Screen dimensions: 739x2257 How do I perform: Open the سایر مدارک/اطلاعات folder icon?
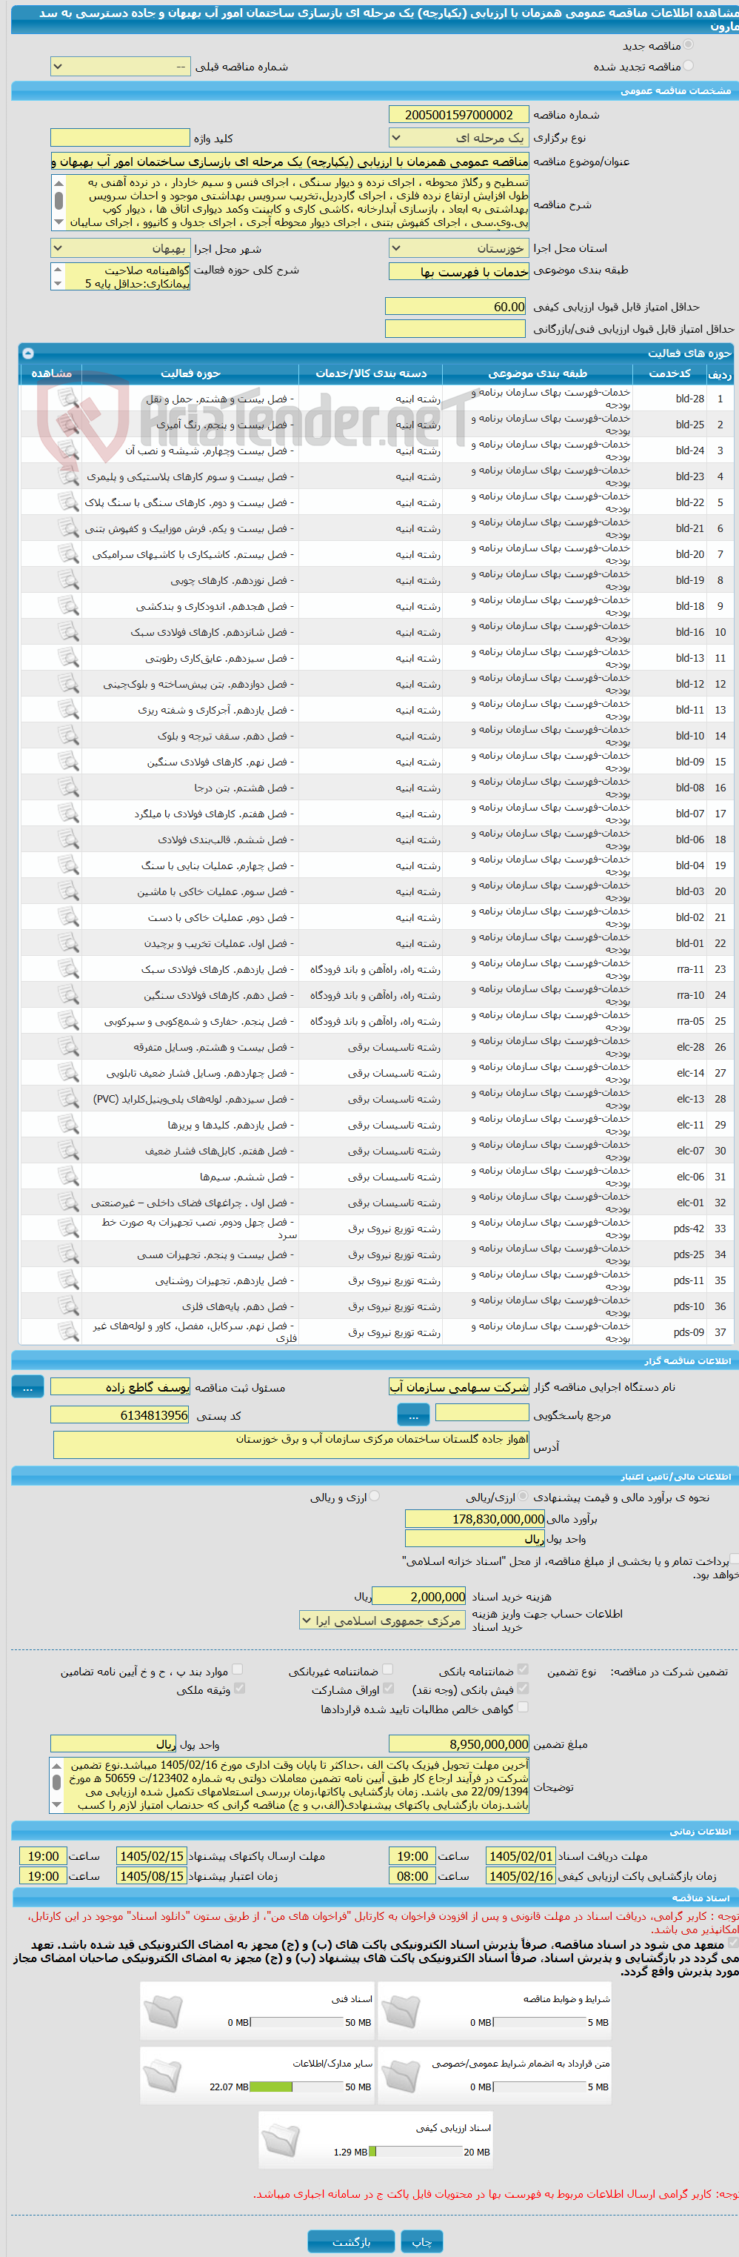pyautogui.click(x=164, y=2075)
